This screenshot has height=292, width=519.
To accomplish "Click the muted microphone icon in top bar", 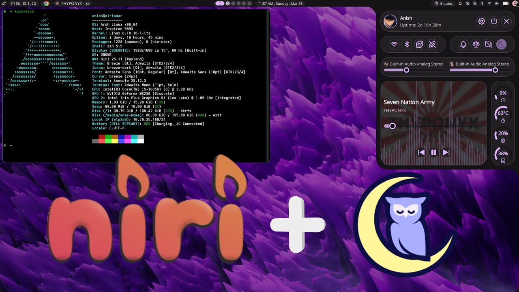I will point(475,3).
